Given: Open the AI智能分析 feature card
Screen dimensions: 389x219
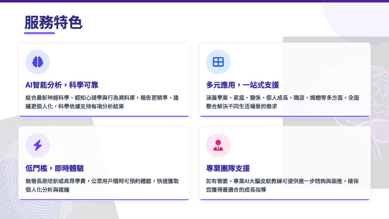Looking at the screenshot, I should pos(104,80).
